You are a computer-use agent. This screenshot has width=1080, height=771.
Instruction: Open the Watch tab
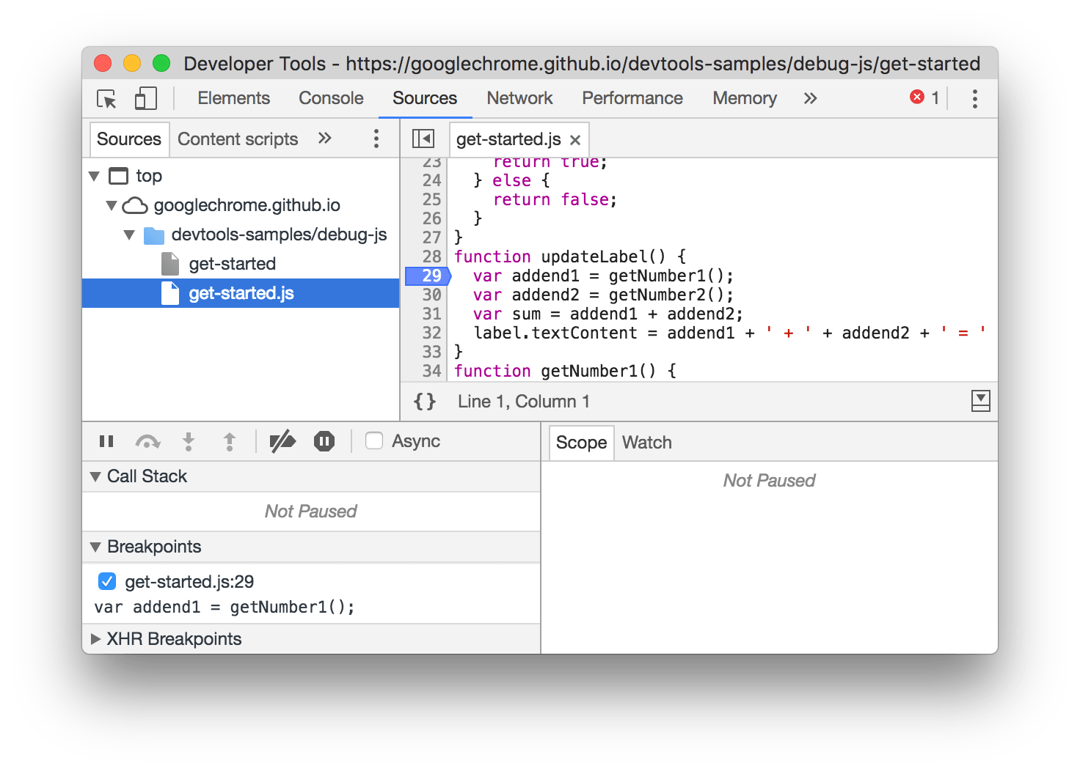(x=646, y=443)
